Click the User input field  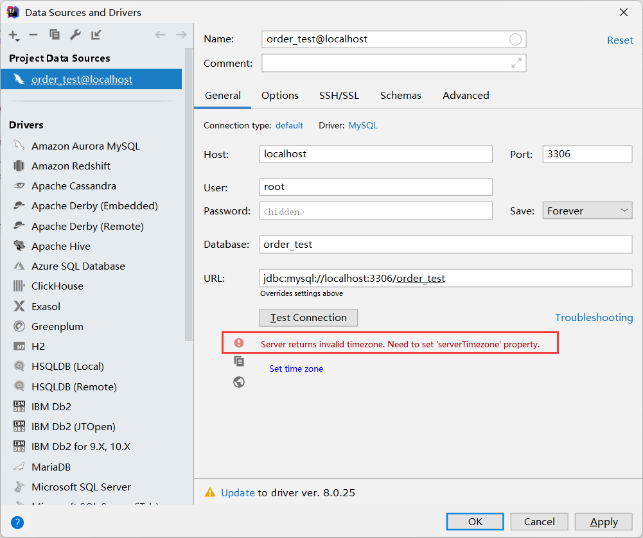(376, 187)
